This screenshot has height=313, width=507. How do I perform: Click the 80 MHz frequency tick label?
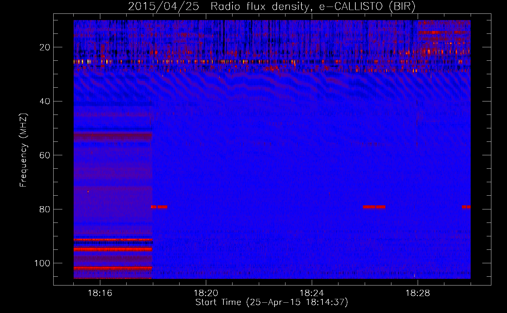point(45,209)
